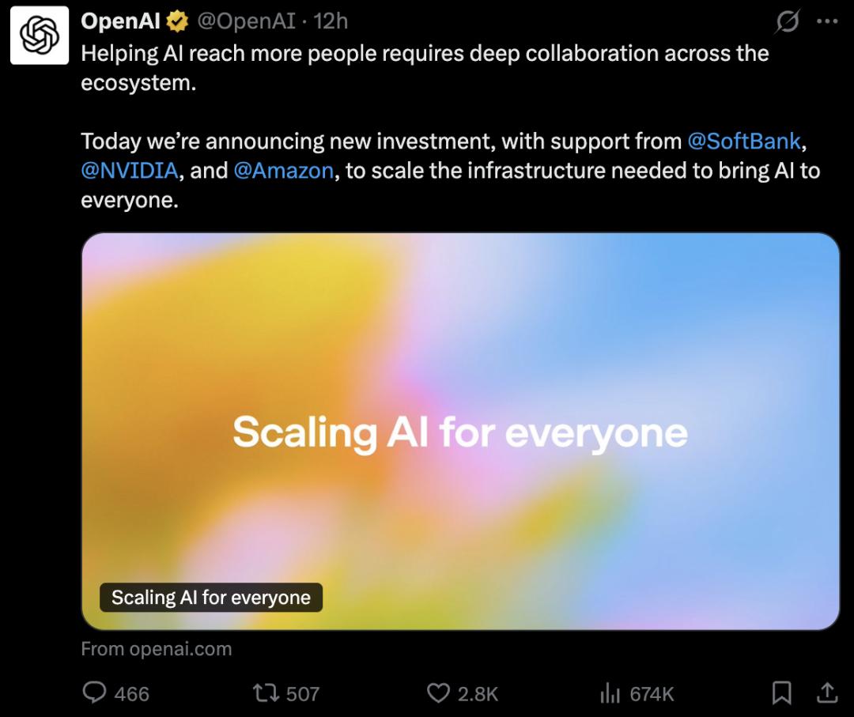Open the three-dot more options menu
This screenshot has height=717, width=854.
(x=827, y=22)
